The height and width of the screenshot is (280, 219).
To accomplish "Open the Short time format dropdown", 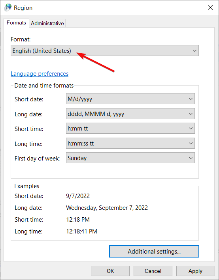I will pos(130,128).
